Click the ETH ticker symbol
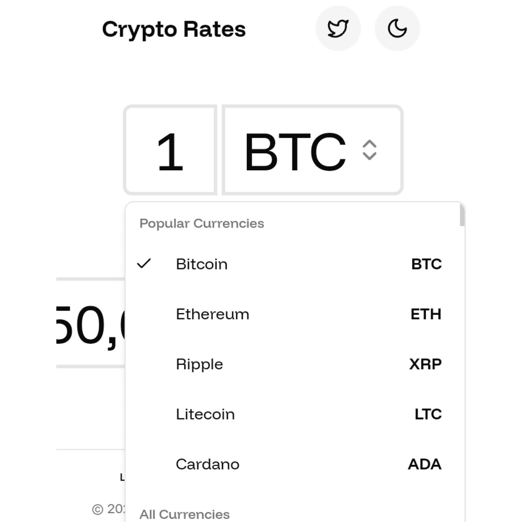Image resolution: width=522 pixels, height=522 pixels. click(426, 314)
